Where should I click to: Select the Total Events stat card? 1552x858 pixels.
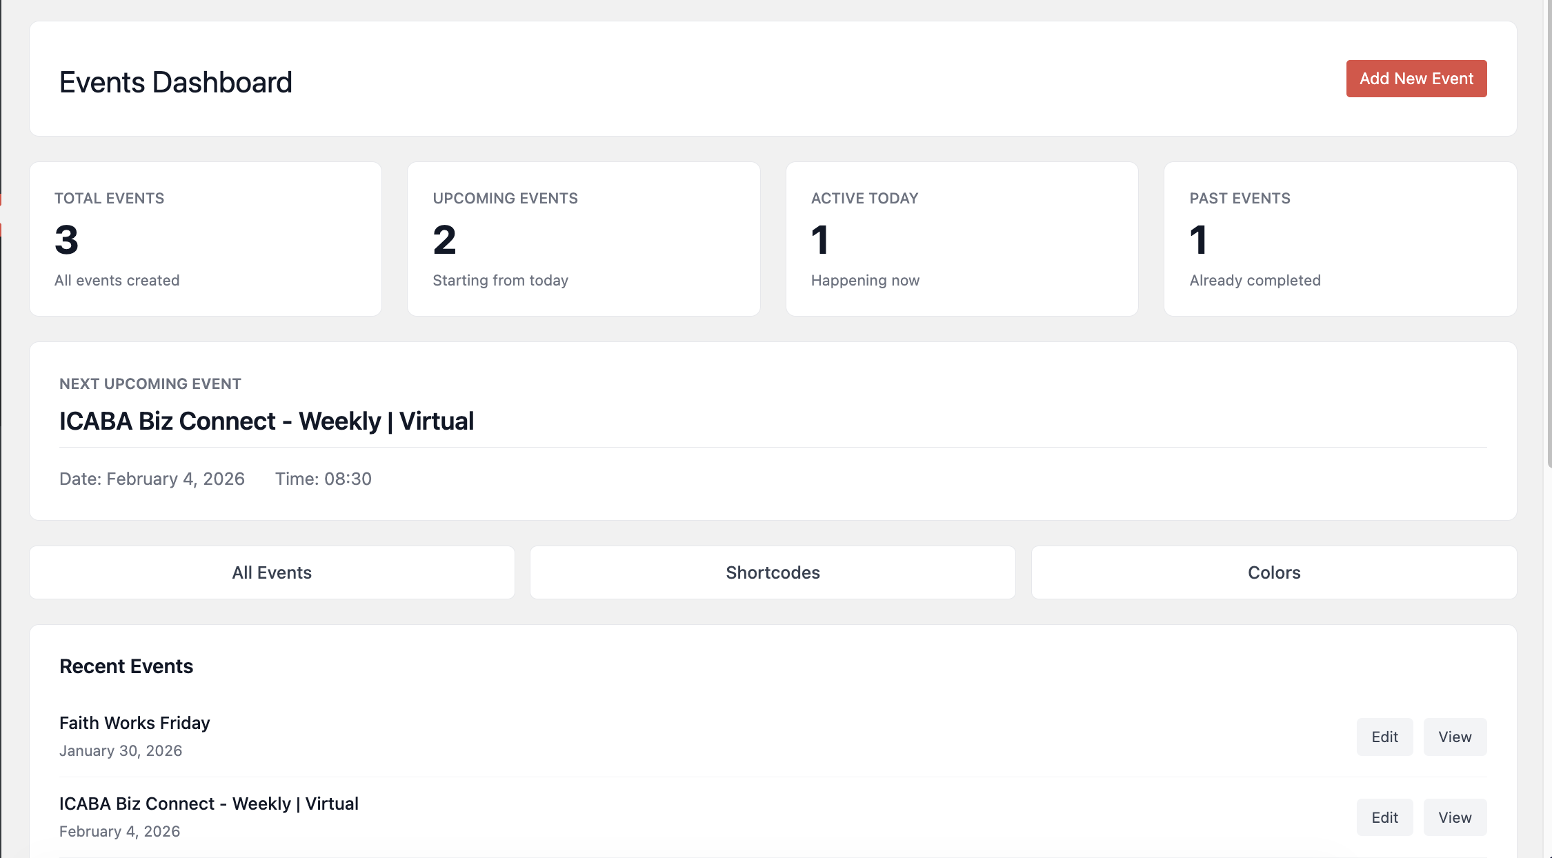(206, 239)
